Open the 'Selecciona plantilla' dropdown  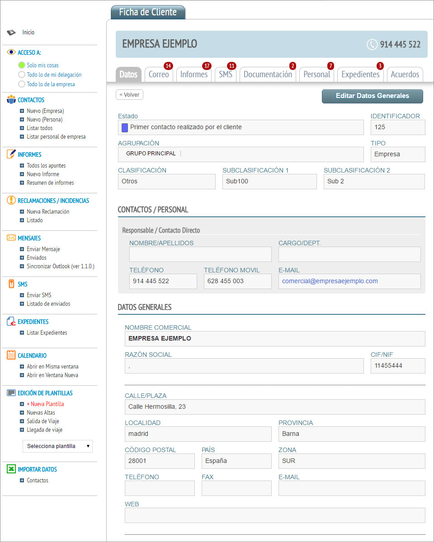point(57,446)
